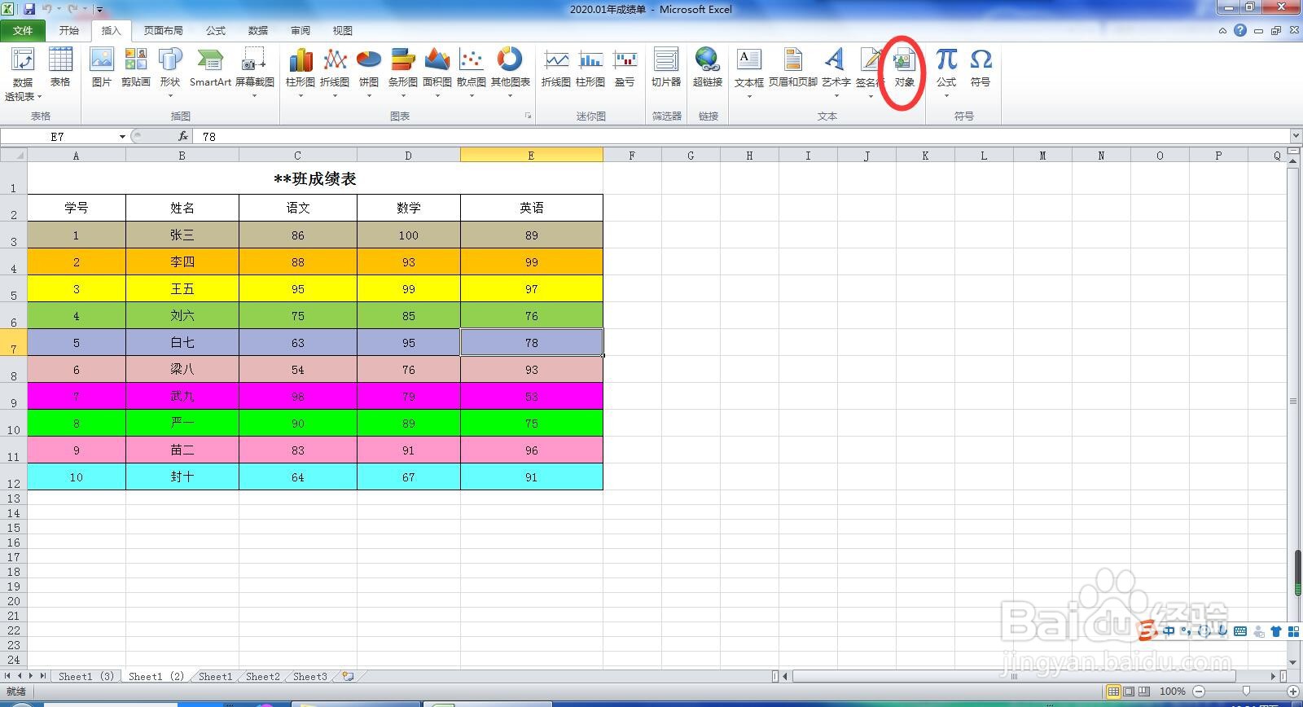Switch to the 数据 tab
This screenshot has height=707, width=1303.
(258, 30)
